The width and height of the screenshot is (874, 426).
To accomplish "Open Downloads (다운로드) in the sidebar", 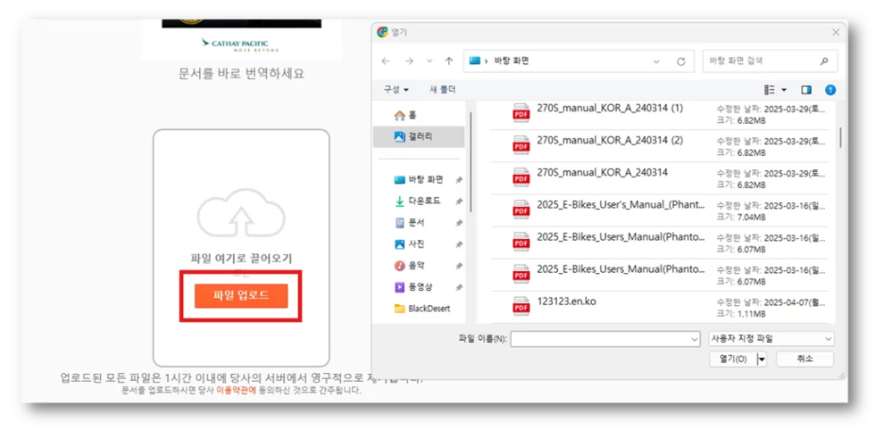I will 423,201.
